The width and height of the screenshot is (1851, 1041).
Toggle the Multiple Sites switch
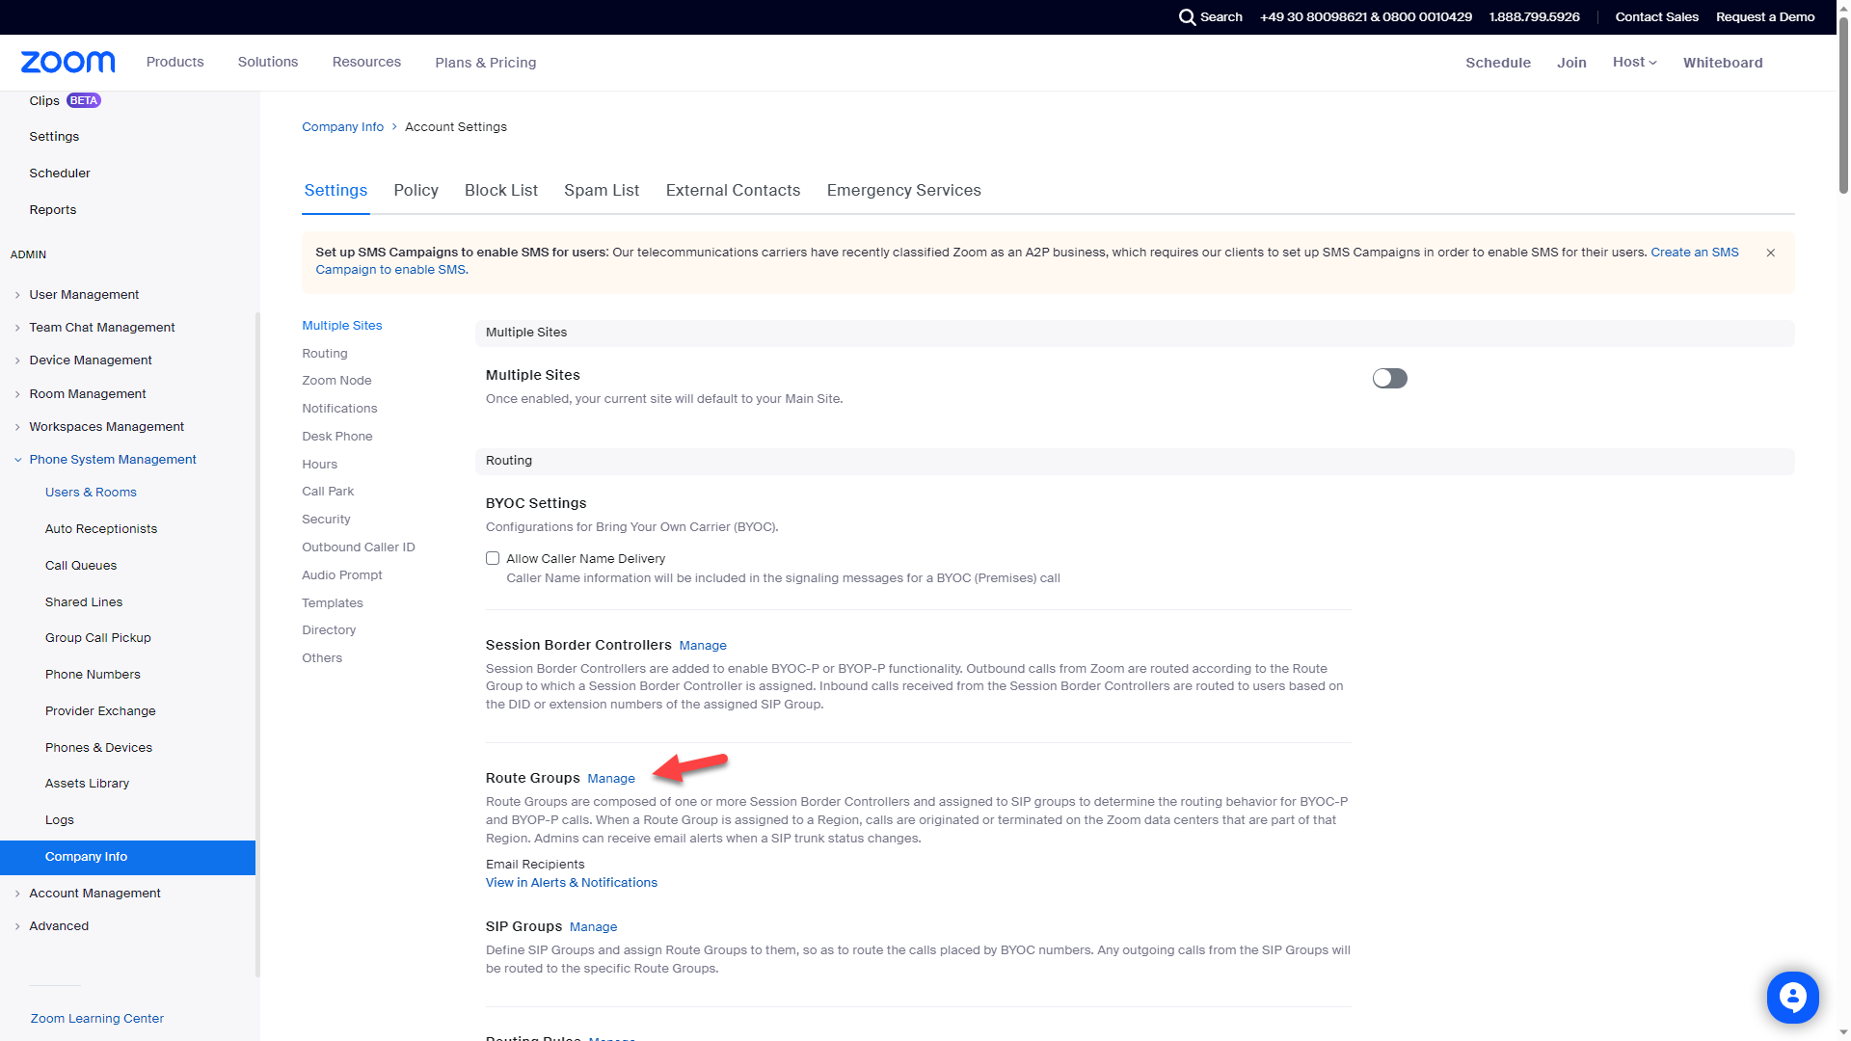[x=1389, y=378]
